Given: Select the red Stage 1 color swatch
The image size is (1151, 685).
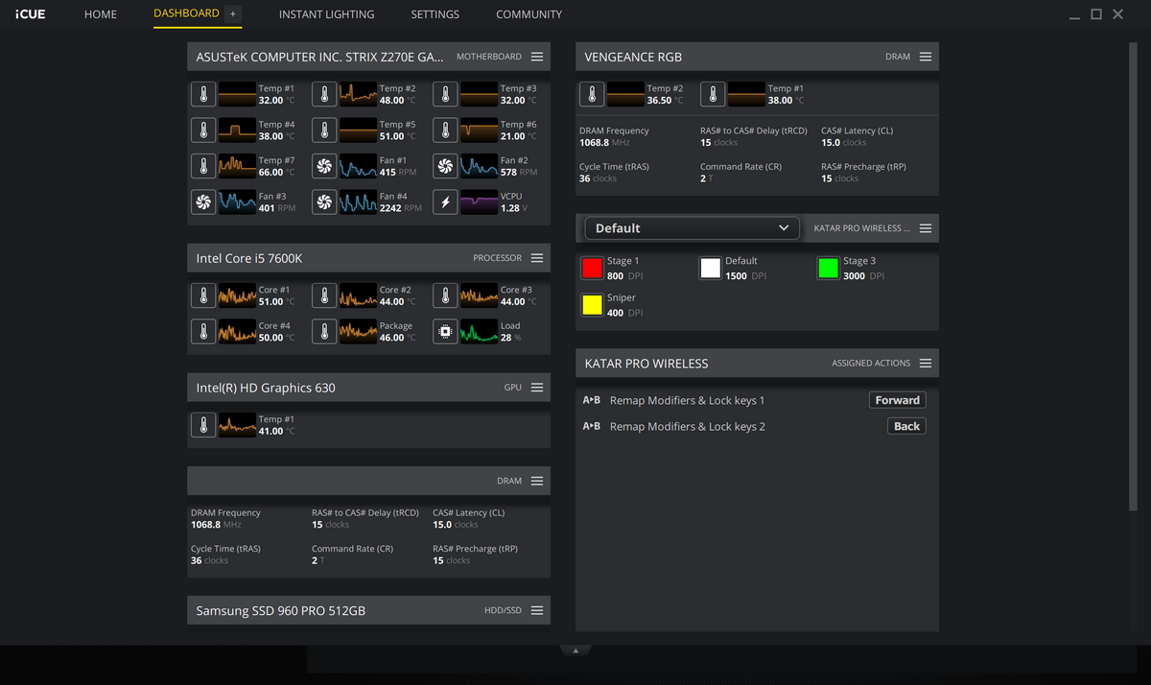Looking at the screenshot, I should tap(592, 268).
